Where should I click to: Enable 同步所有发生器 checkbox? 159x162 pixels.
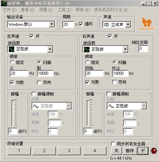tap(113, 144)
